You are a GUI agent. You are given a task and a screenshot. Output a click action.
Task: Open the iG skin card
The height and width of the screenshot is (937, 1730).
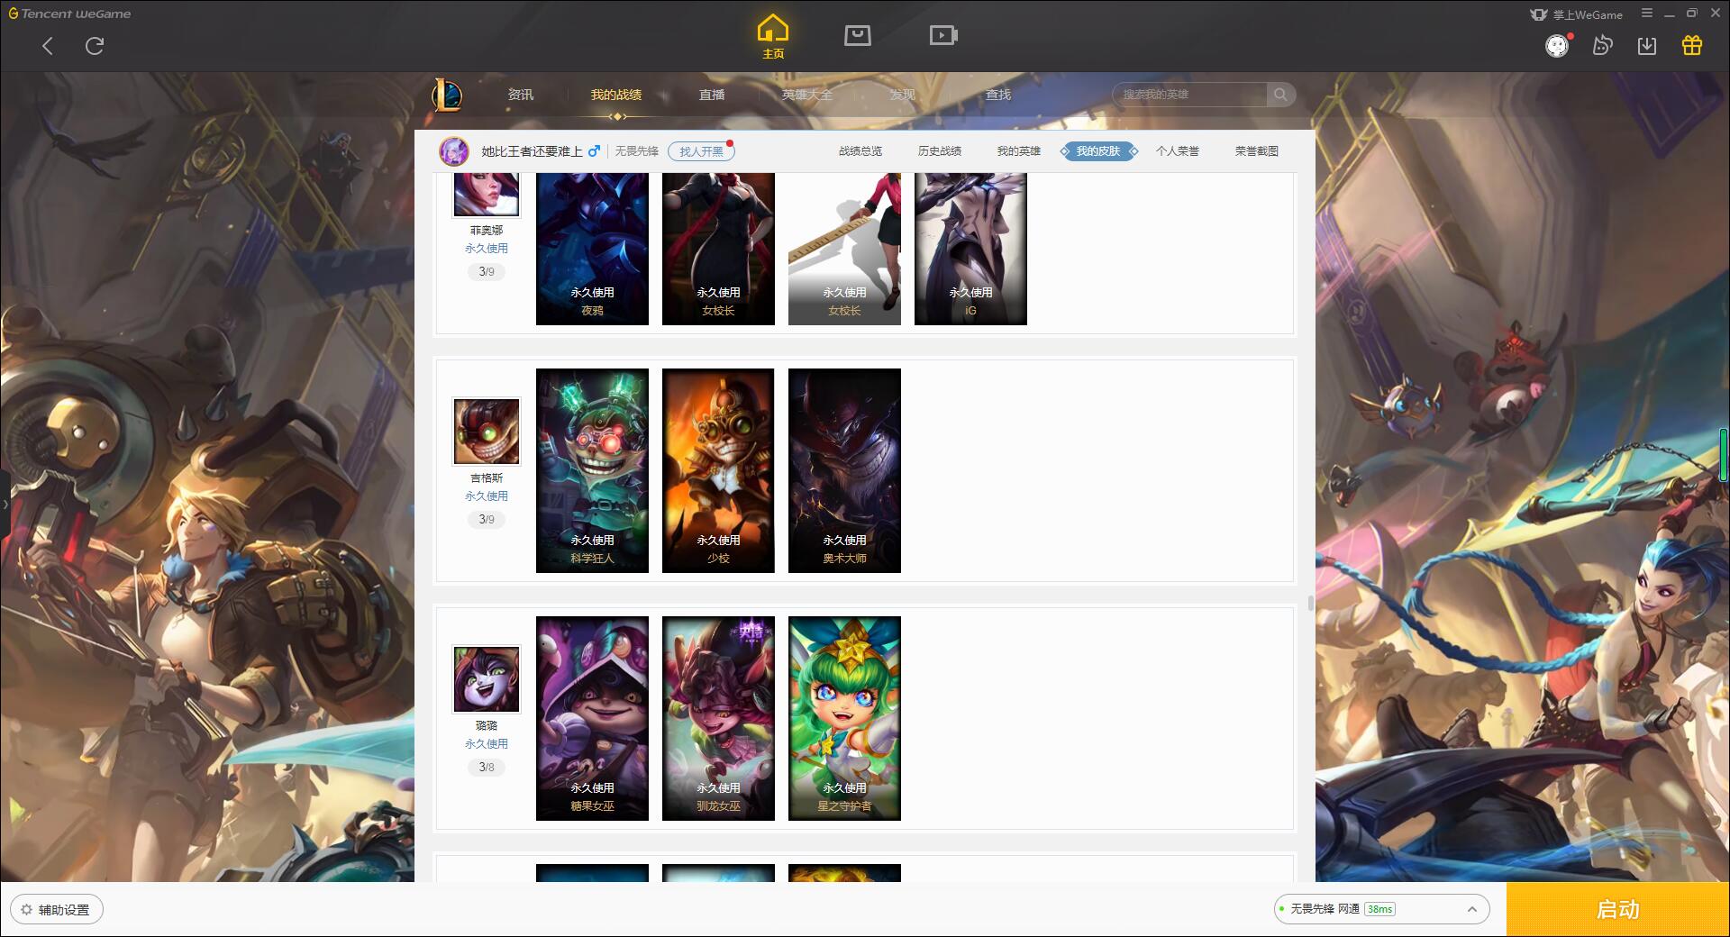click(970, 249)
